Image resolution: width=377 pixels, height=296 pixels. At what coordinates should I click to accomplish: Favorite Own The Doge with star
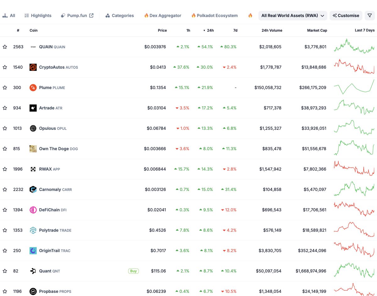coord(5,149)
